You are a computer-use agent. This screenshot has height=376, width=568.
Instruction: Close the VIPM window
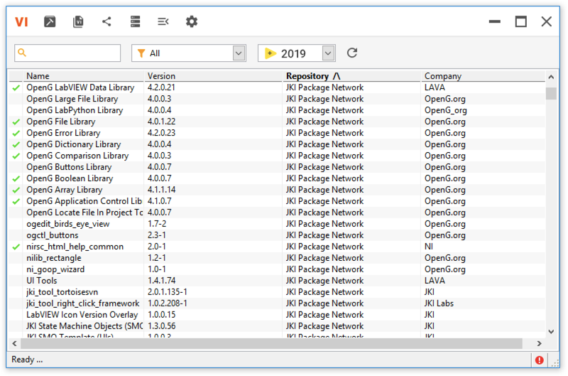pyautogui.click(x=547, y=22)
